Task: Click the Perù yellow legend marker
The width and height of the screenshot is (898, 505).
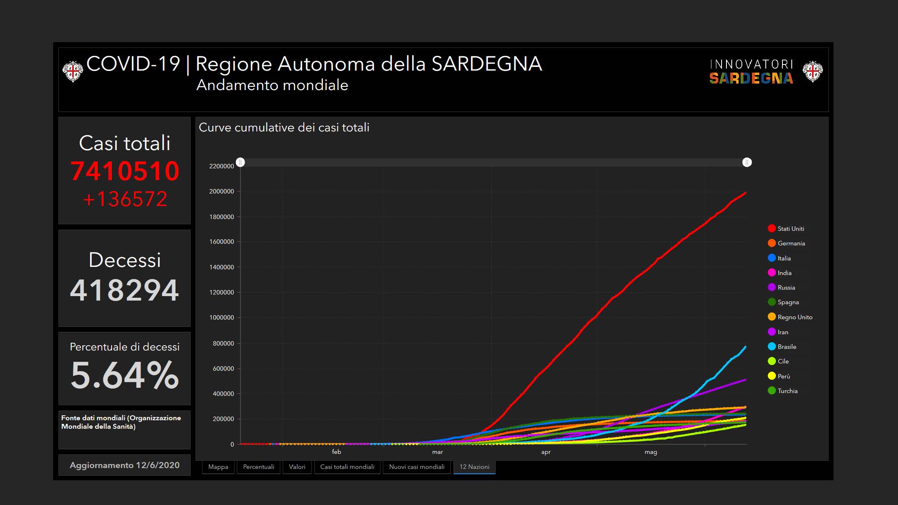Action: click(x=771, y=376)
